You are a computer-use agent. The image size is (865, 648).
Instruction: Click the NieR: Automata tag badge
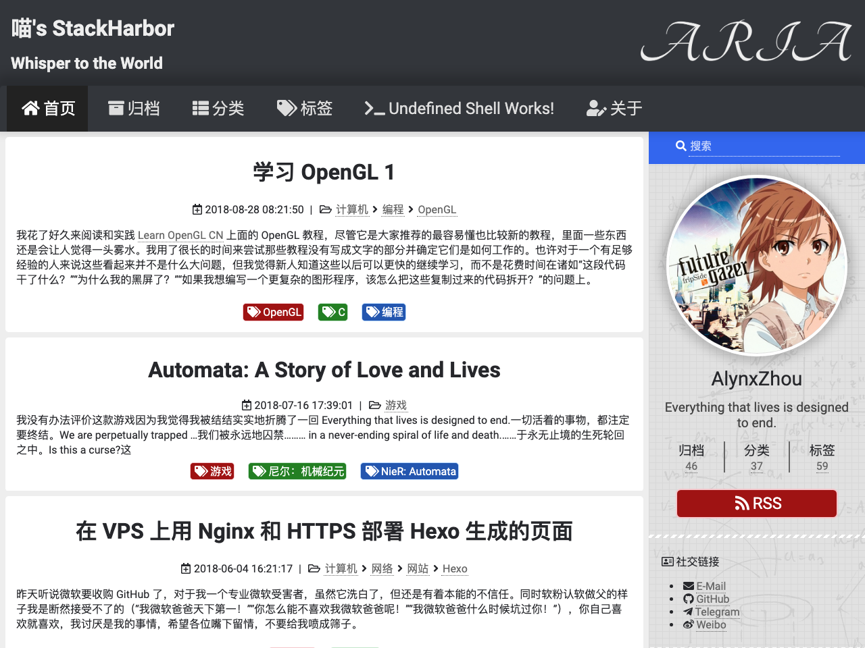coord(409,471)
